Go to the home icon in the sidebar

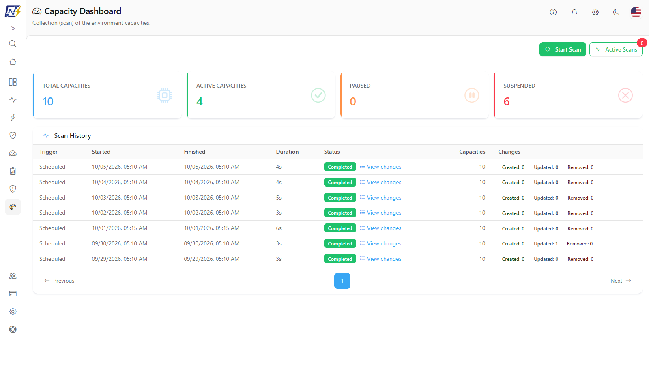click(13, 62)
